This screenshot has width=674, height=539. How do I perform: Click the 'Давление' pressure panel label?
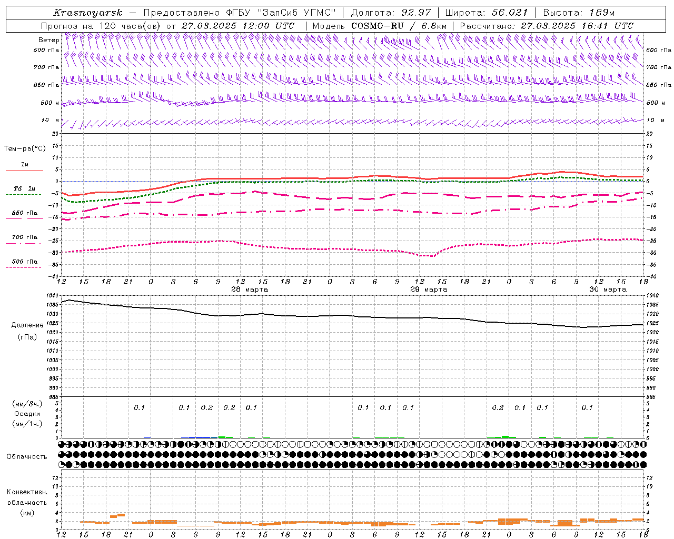[27, 325]
